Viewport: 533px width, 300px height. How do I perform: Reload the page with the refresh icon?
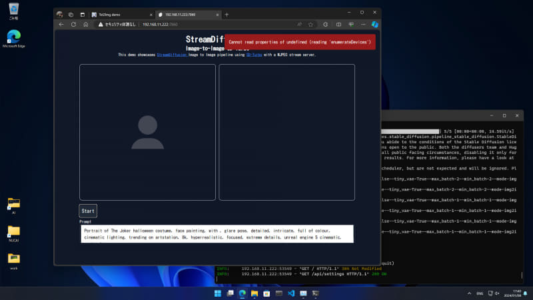73,25
